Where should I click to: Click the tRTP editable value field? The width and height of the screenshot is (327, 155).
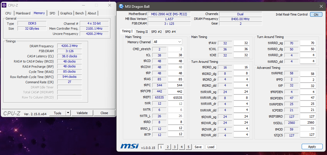click(176, 134)
